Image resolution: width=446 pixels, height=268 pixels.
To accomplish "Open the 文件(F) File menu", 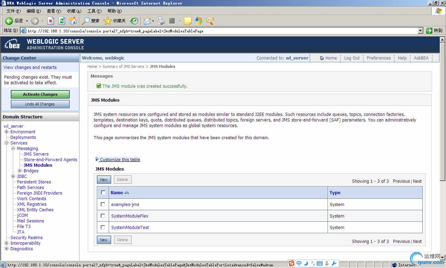I will [x=14, y=11].
